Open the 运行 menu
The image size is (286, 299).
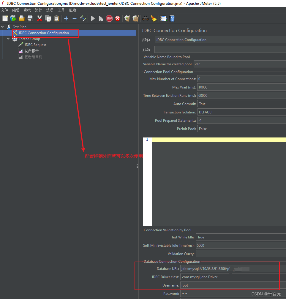point(38,10)
